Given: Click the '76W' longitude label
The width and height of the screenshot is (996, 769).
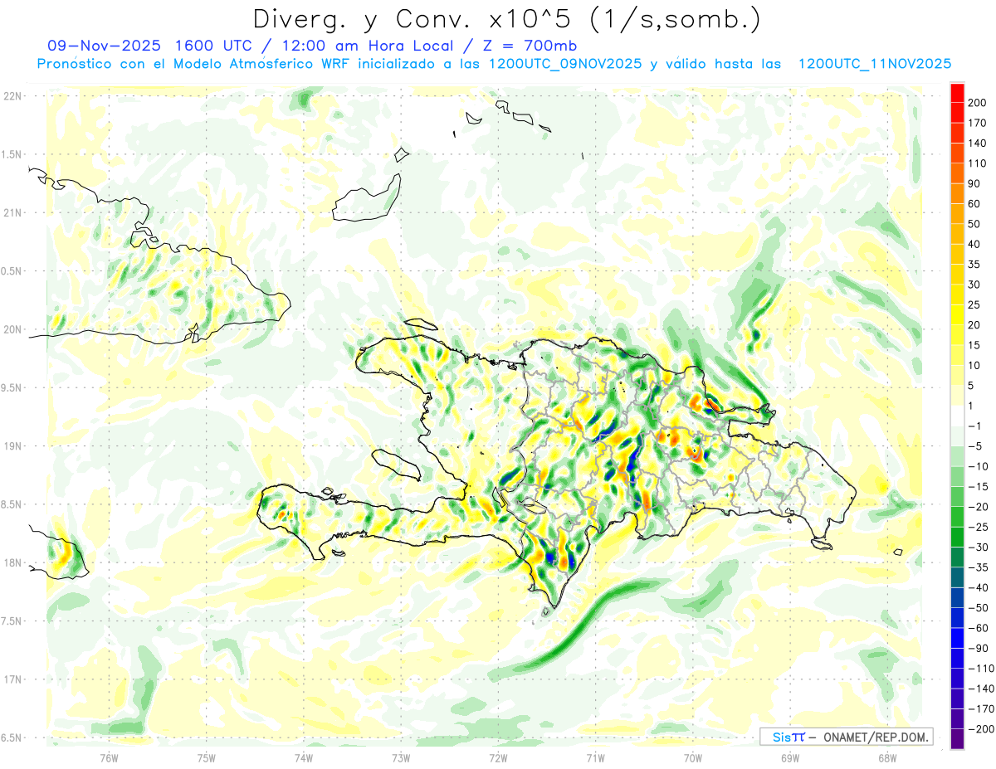Looking at the screenshot, I should click(x=109, y=757).
